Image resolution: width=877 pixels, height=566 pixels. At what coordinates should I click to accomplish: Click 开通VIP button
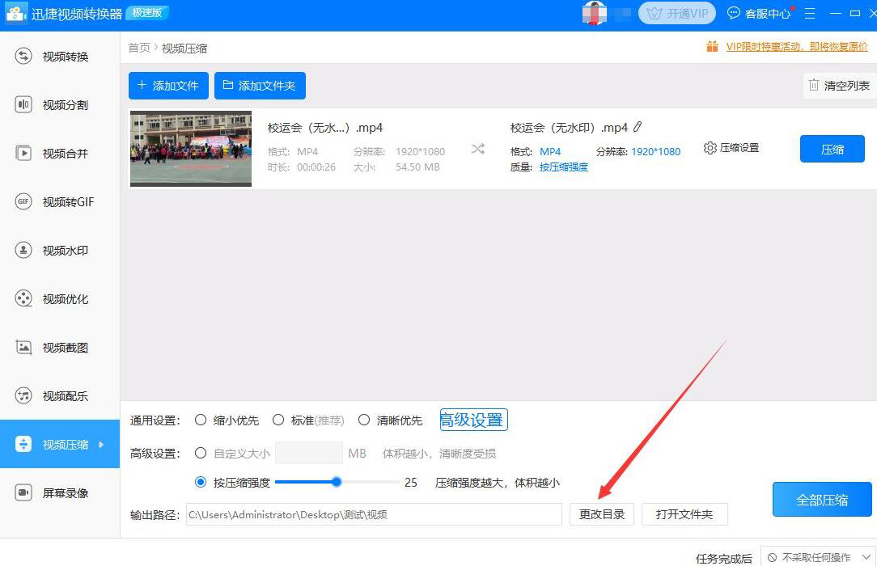[677, 14]
